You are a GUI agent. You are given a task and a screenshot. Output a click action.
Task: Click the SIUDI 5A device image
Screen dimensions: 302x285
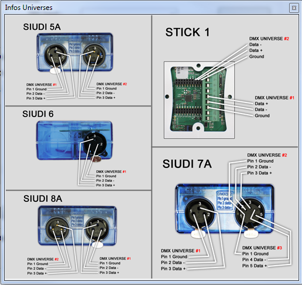point(75,52)
